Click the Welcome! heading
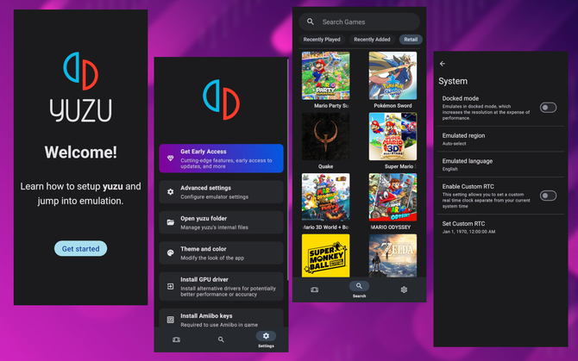578x361 pixels. point(81,152)
